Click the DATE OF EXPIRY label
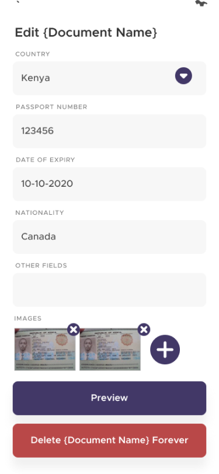The image size is (219, 474). tap(45, 160)
